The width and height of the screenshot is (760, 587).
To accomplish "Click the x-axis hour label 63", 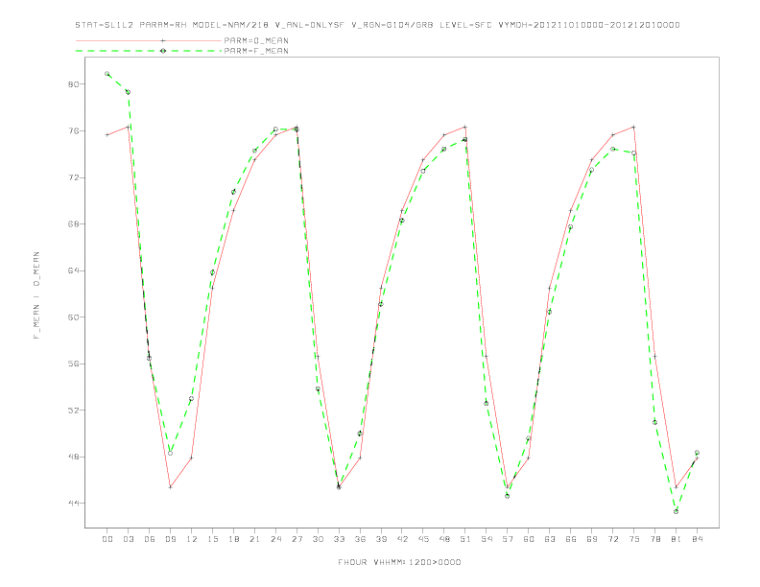I will (550, 539).
